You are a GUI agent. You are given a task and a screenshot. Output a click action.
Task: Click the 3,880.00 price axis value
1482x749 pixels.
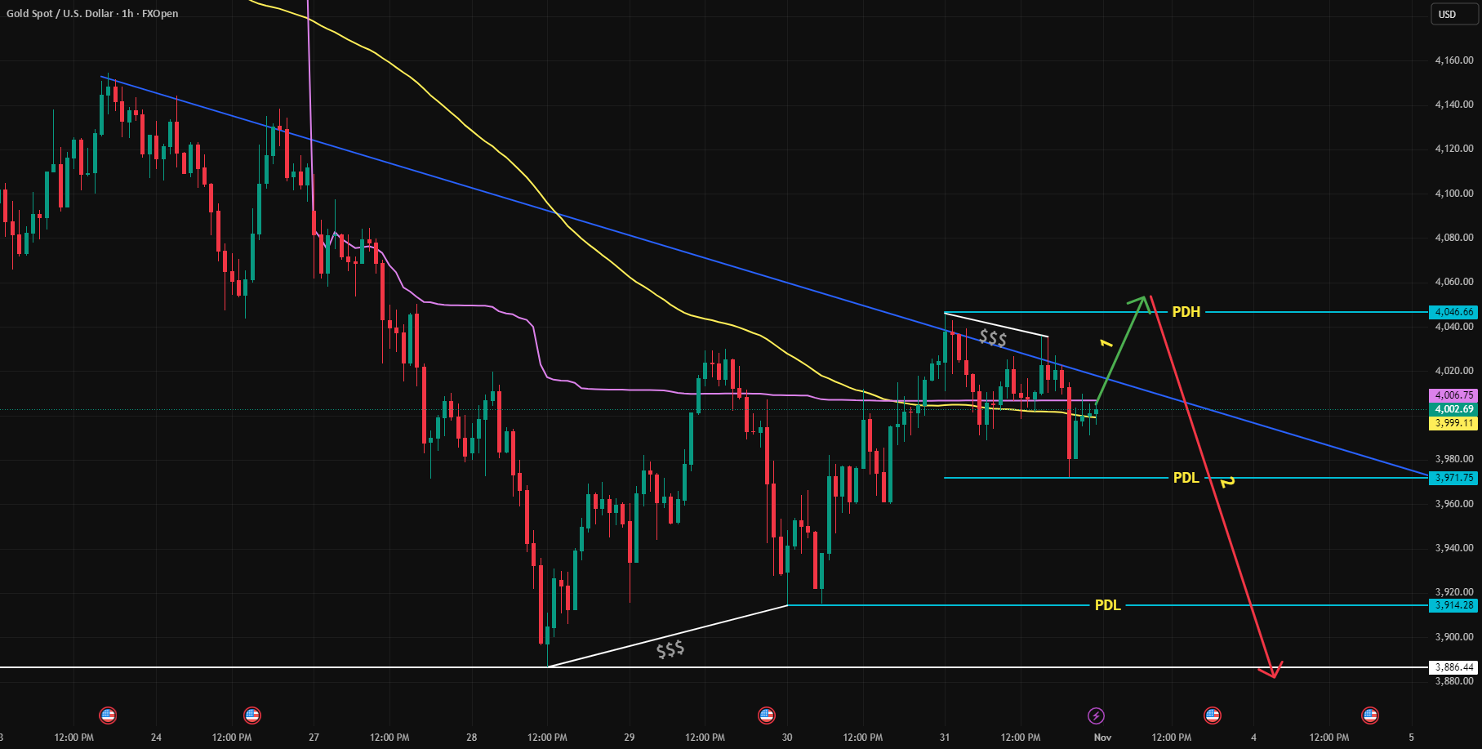point(1454,681)
